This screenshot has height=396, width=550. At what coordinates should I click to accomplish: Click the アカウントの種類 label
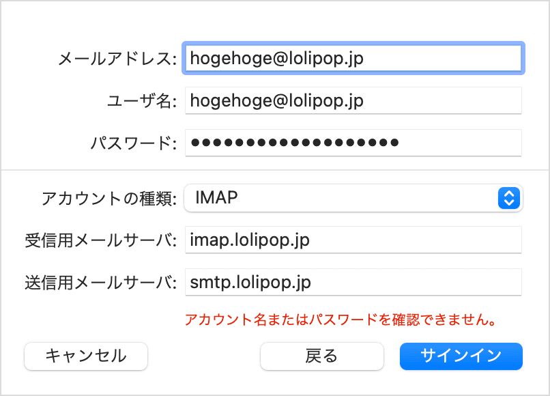(109, 199)
